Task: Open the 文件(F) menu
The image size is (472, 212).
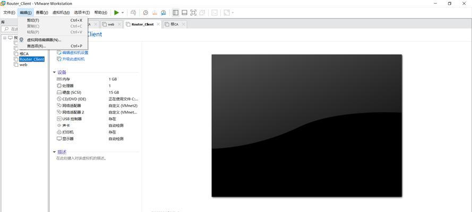Action: point(10,13)
